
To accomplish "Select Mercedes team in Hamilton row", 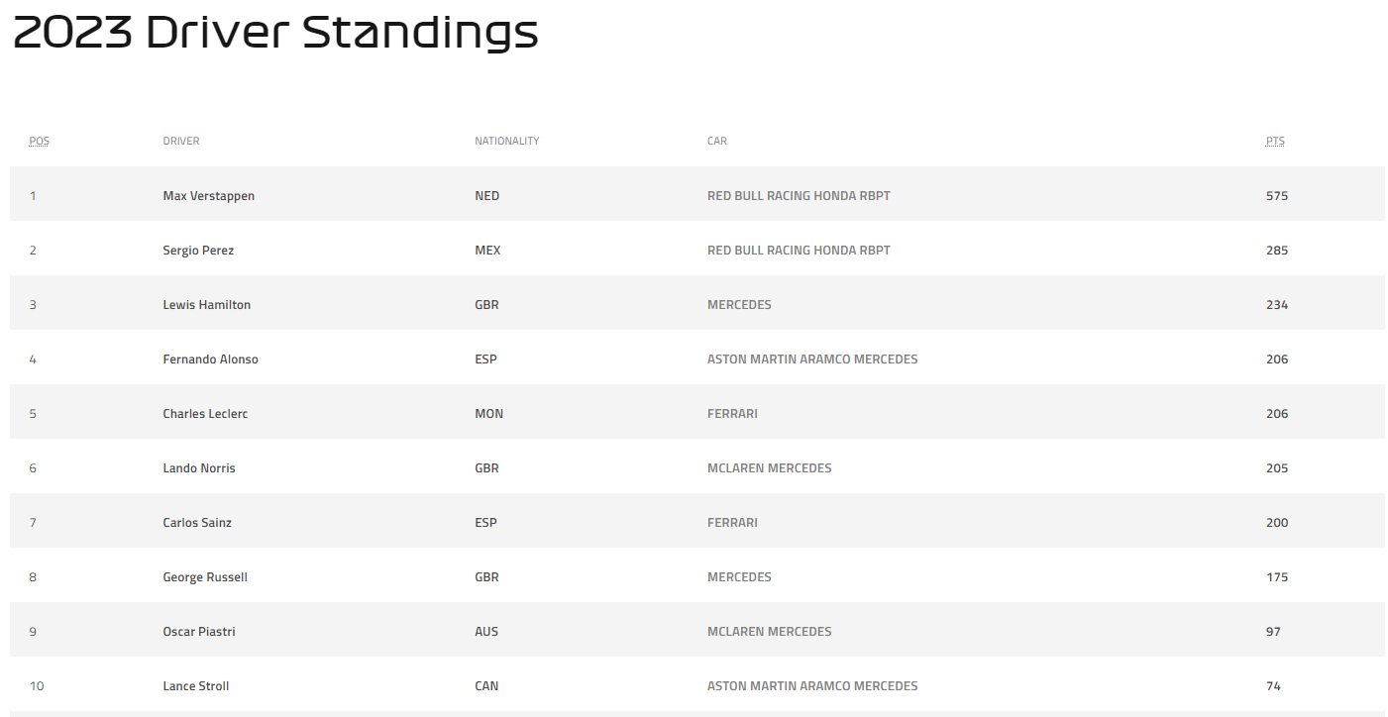I will tap(739, 305).
